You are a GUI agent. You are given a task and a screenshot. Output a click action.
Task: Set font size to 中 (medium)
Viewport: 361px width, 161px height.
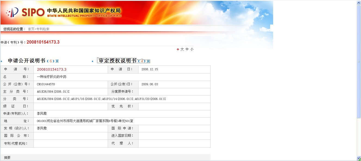pos(187,49)
